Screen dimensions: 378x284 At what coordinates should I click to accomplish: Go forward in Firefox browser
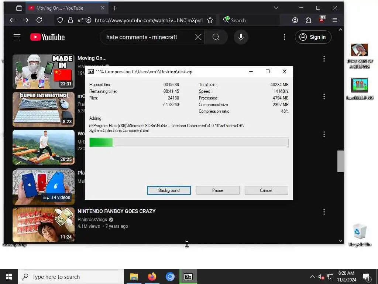click(26, 20)
